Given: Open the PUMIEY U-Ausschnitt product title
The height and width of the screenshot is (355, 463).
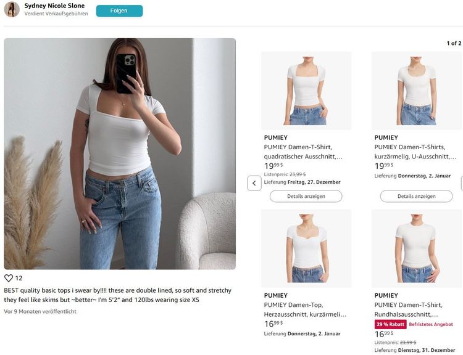Looking at the screenshot, I should (414, 152).
